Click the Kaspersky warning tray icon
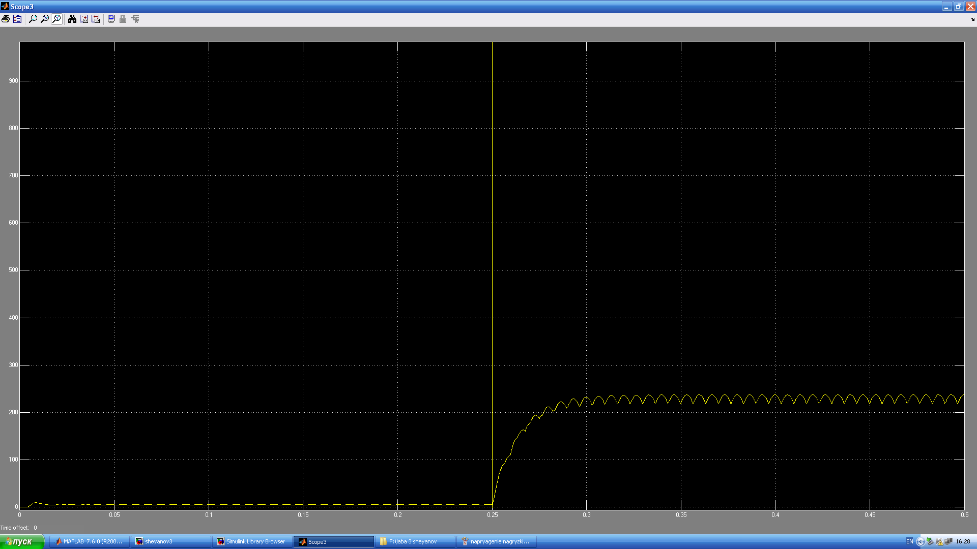The height and width of the screenshot is (549, 977). 939,541
